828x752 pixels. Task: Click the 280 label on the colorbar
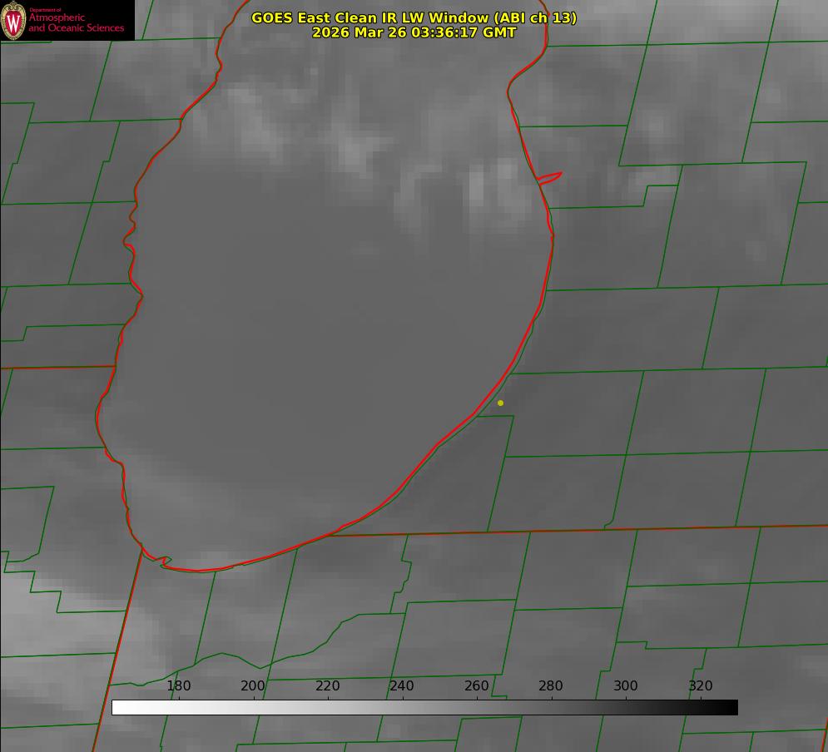pos(551,686)
